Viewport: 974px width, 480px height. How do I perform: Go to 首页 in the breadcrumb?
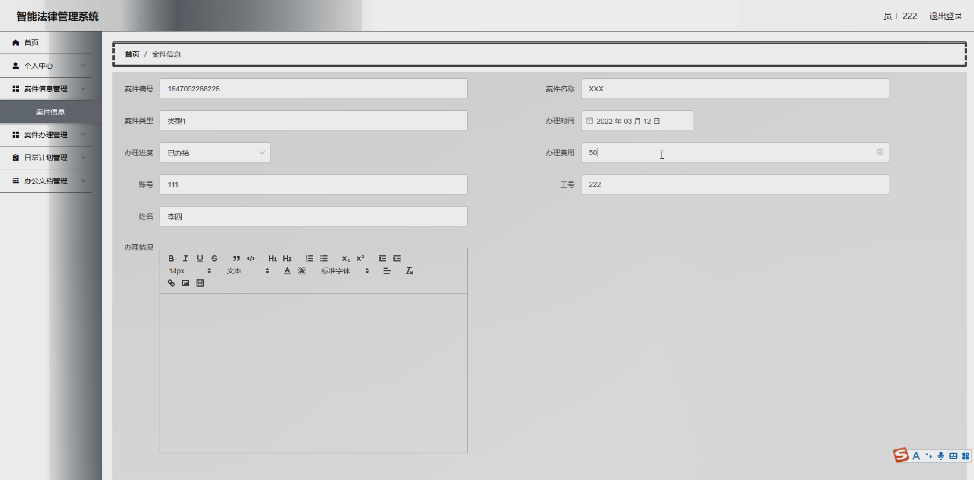coord(132,54)
